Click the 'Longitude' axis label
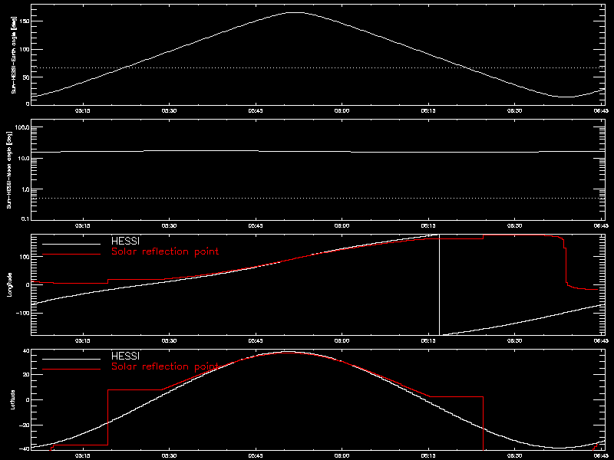The width and height of the screenshot is (614, 460). pyautogui.click(x=10, y=284)
